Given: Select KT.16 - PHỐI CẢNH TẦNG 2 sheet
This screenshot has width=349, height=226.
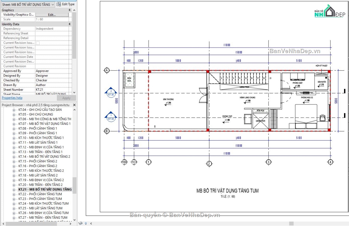Looking at the screenshot, I should point(38,166).
